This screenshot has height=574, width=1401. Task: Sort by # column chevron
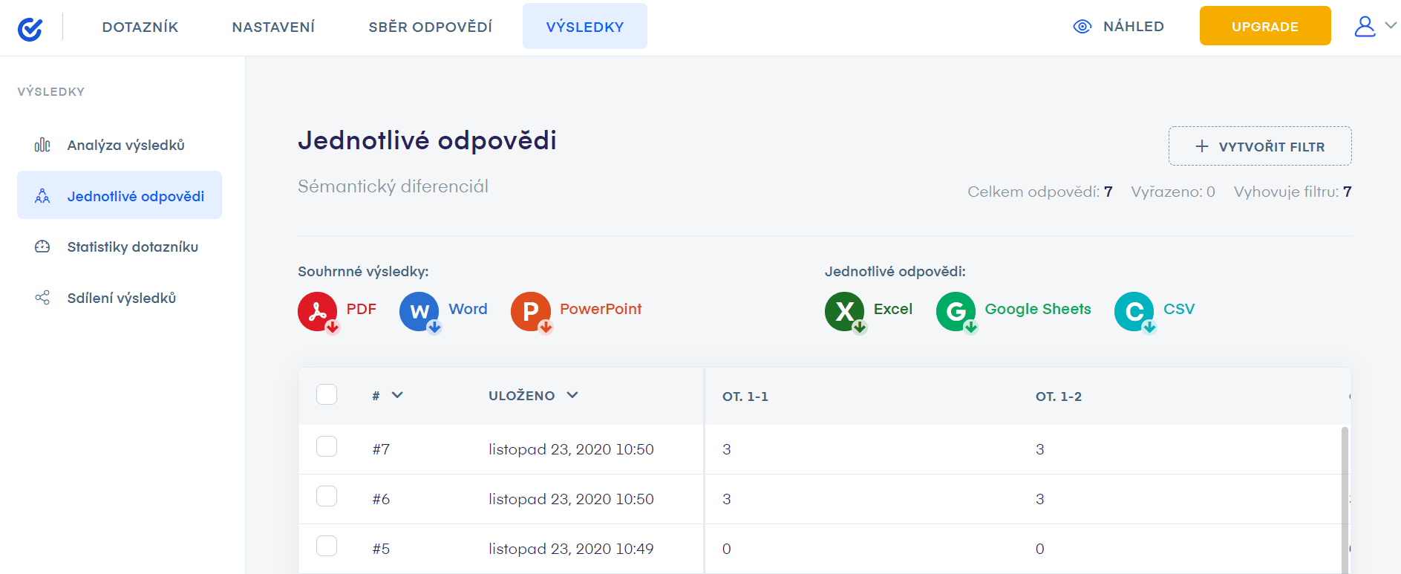[397, 395]
